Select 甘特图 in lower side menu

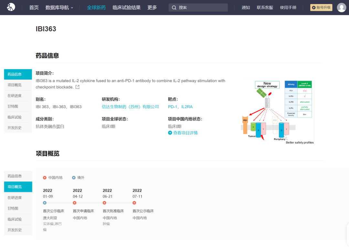(18, 208)
